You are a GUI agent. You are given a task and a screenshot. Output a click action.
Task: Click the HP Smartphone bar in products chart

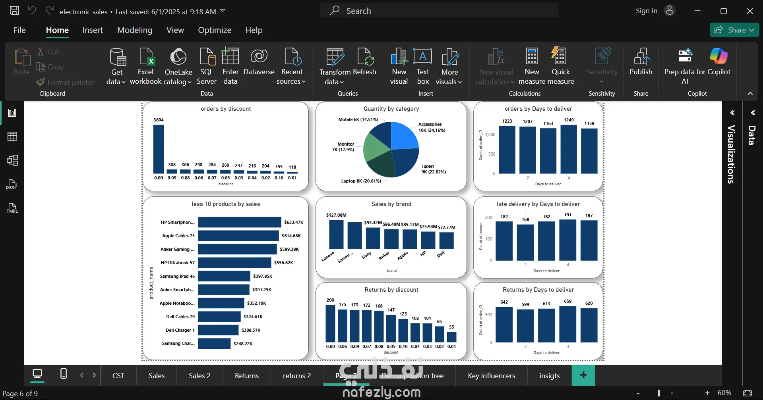click(240, 222)
